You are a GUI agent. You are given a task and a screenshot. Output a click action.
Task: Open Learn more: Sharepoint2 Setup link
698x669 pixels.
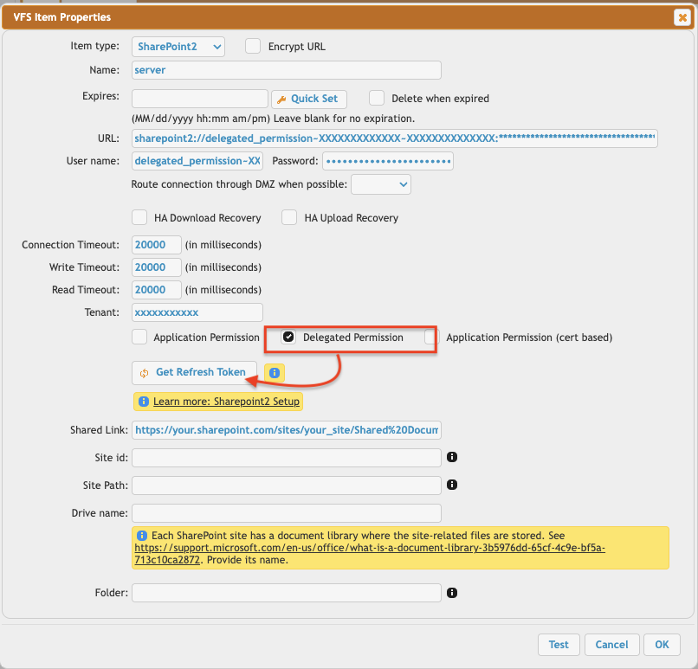point(226,402)
